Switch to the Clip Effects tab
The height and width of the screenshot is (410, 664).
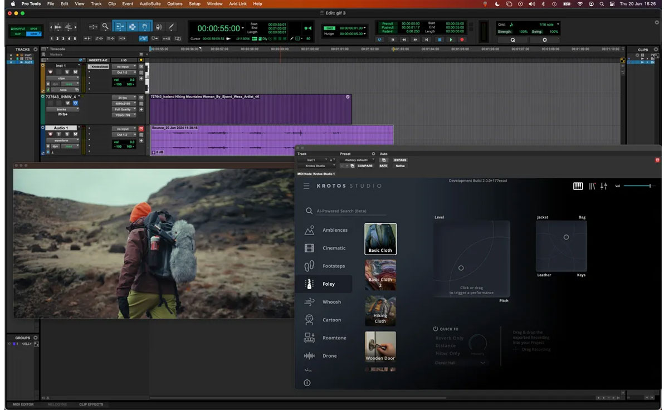[91, 404]
